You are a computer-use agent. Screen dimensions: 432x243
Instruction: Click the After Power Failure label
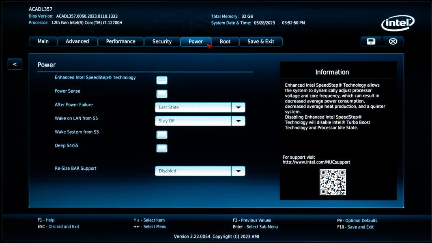click(73, 104)
